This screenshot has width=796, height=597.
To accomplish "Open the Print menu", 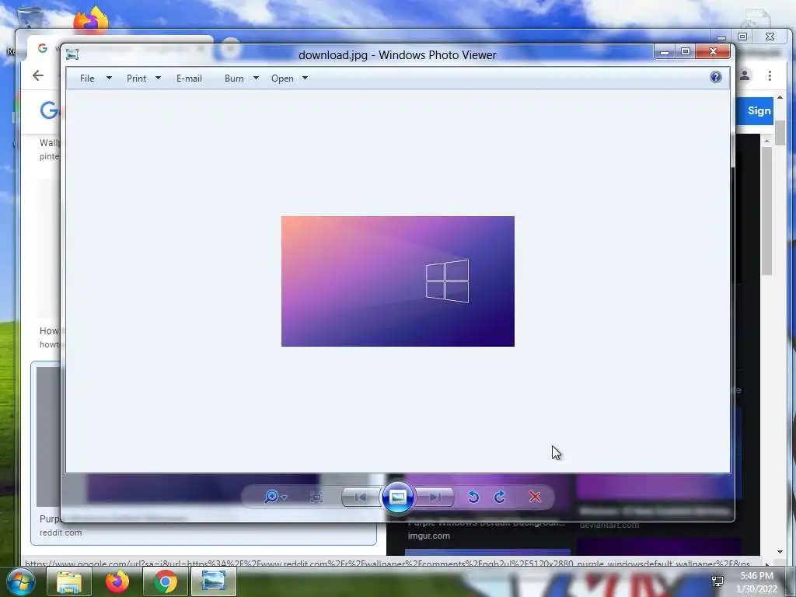I will (137, 79).
